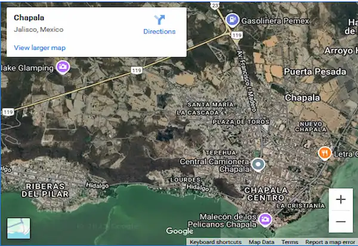Click the route 23 highway shield
The width and height of the screenshot is (358, 246).
(x=215, y=6)
